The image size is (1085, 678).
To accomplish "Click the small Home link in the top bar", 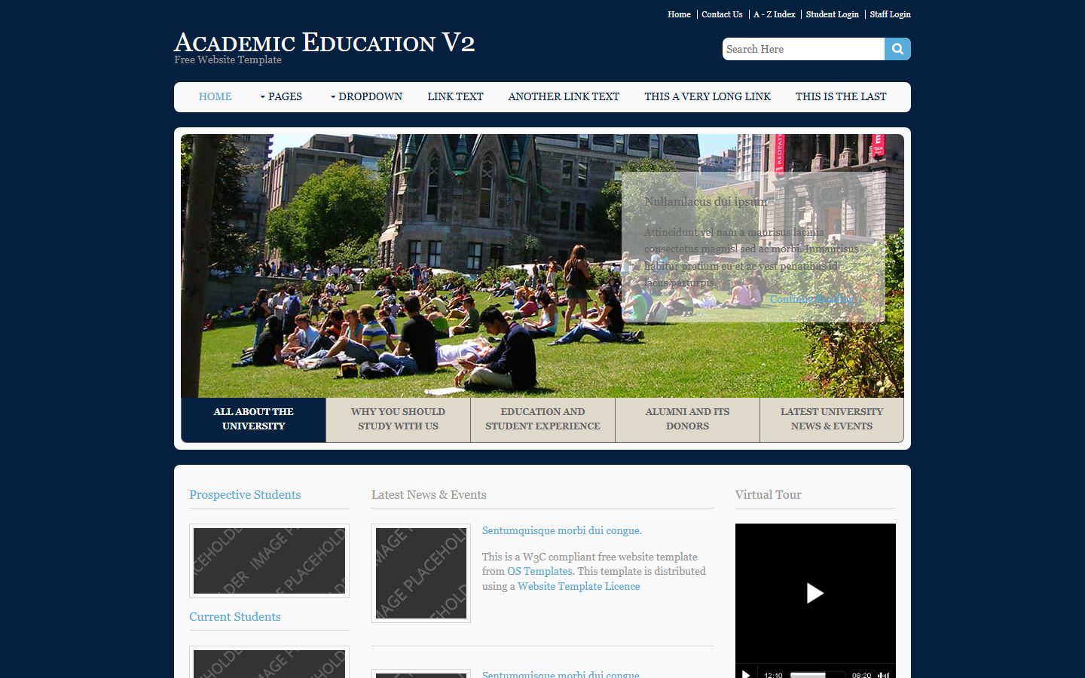I will tap(679, 14).
